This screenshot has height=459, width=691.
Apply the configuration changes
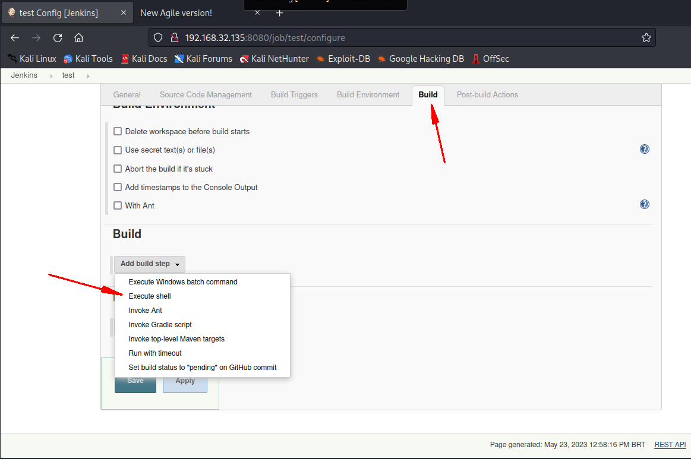coord(185,384)
